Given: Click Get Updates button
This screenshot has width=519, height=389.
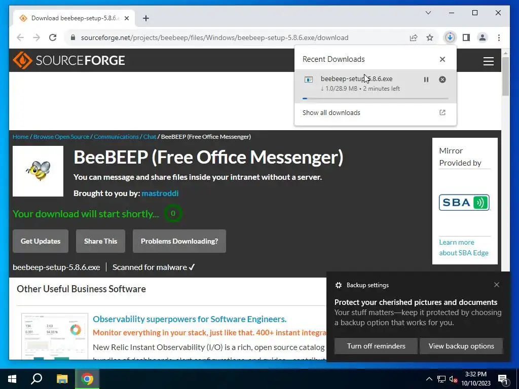Looking at the screenshot, I should (41, 241).
